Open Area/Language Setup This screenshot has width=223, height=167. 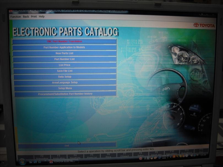click(65, 82)
